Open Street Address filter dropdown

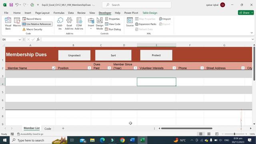tap(243, 68)
